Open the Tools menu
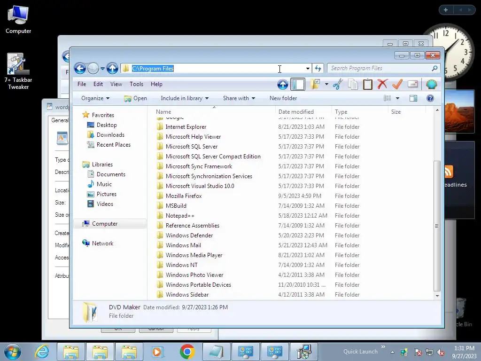The width and height of the screenshot is (481, 361). click(136, 84)
